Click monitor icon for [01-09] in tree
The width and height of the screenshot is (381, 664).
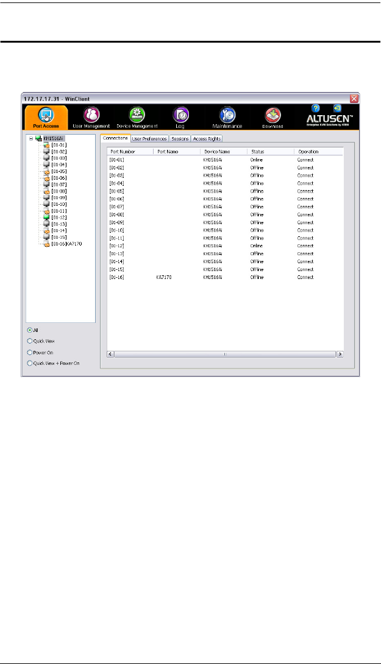tap(46, 198)
